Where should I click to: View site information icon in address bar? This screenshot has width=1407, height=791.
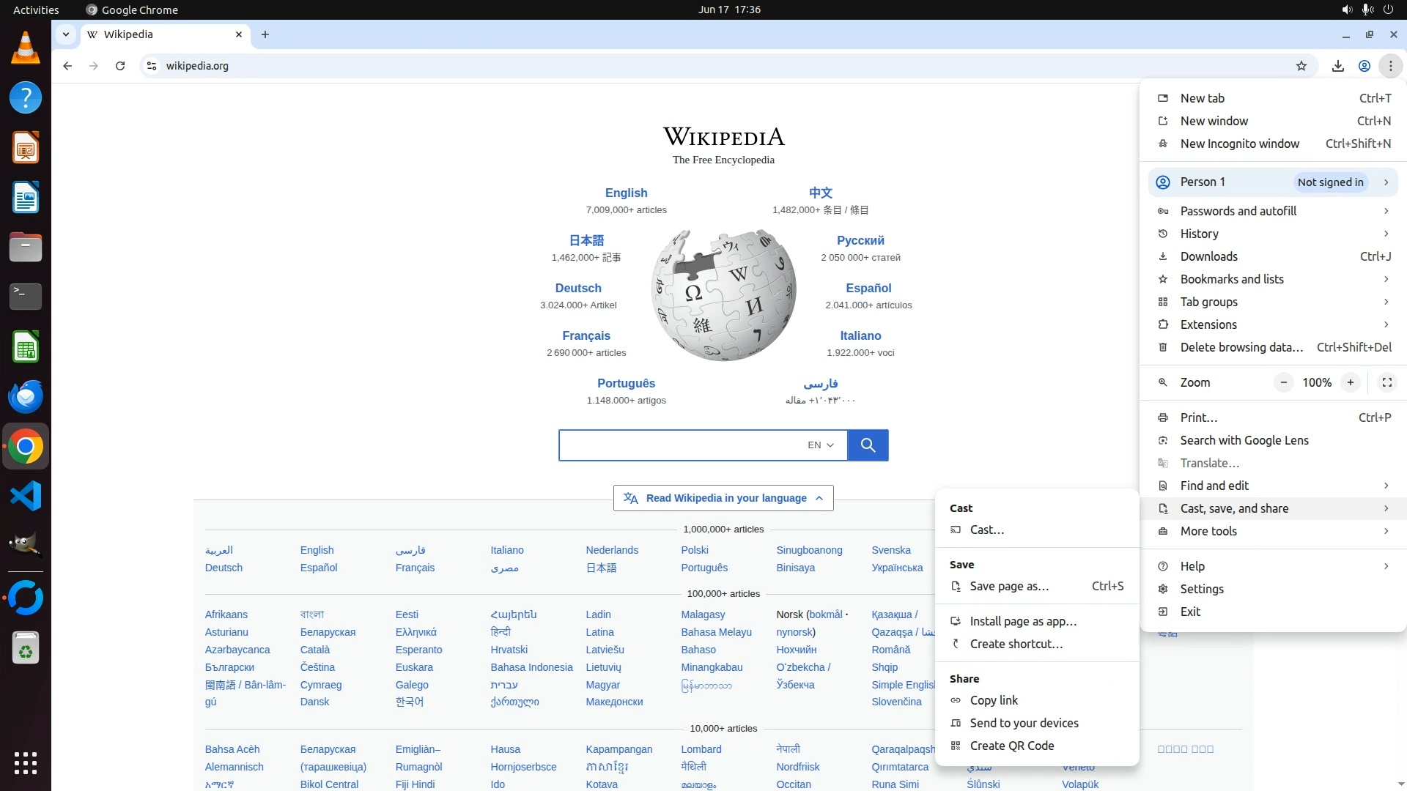click(151, 66)
